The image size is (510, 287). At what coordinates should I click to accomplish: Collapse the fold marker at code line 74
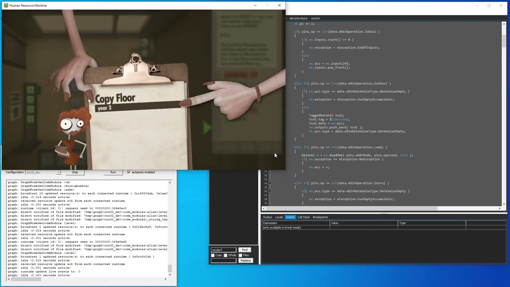point(270,183)
